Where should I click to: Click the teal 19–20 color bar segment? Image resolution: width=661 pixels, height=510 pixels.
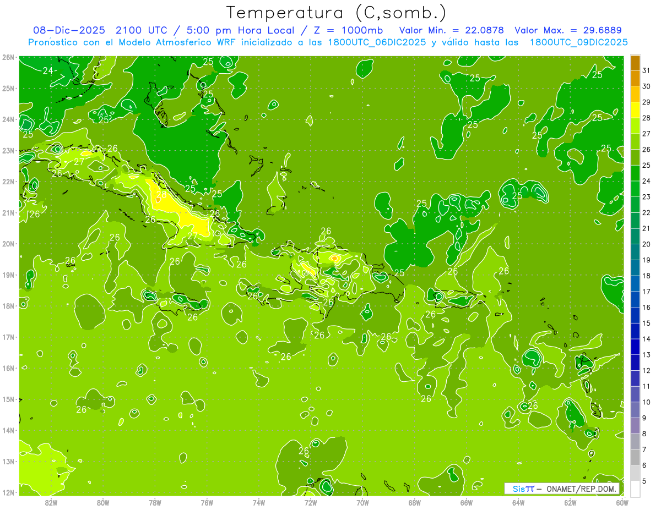[x=635, y=252]
